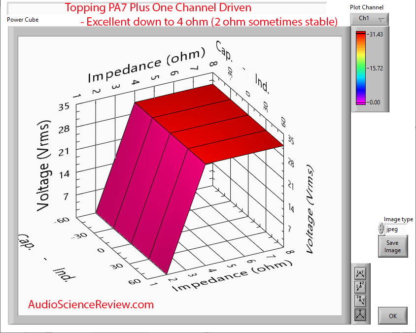Viewport: 416px width, 333px height.
Task: Click the red top surface of the Power Cube plot
Action: coord(209,123)
